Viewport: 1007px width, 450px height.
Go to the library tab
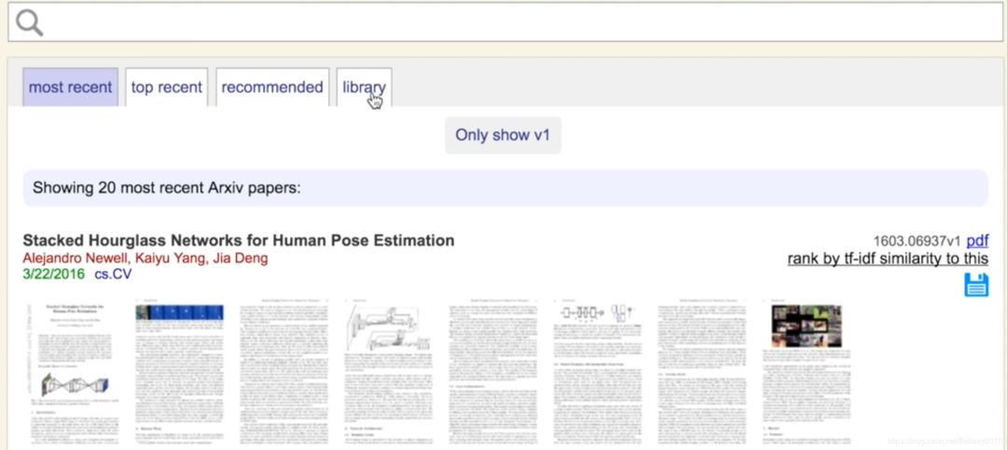click(x=363, y=88)
